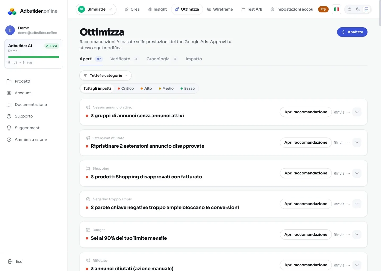Image resolution: width=381 pixels, height=271 pixels.
Task: Filter by Medio impact
Action: coord(166,88)
